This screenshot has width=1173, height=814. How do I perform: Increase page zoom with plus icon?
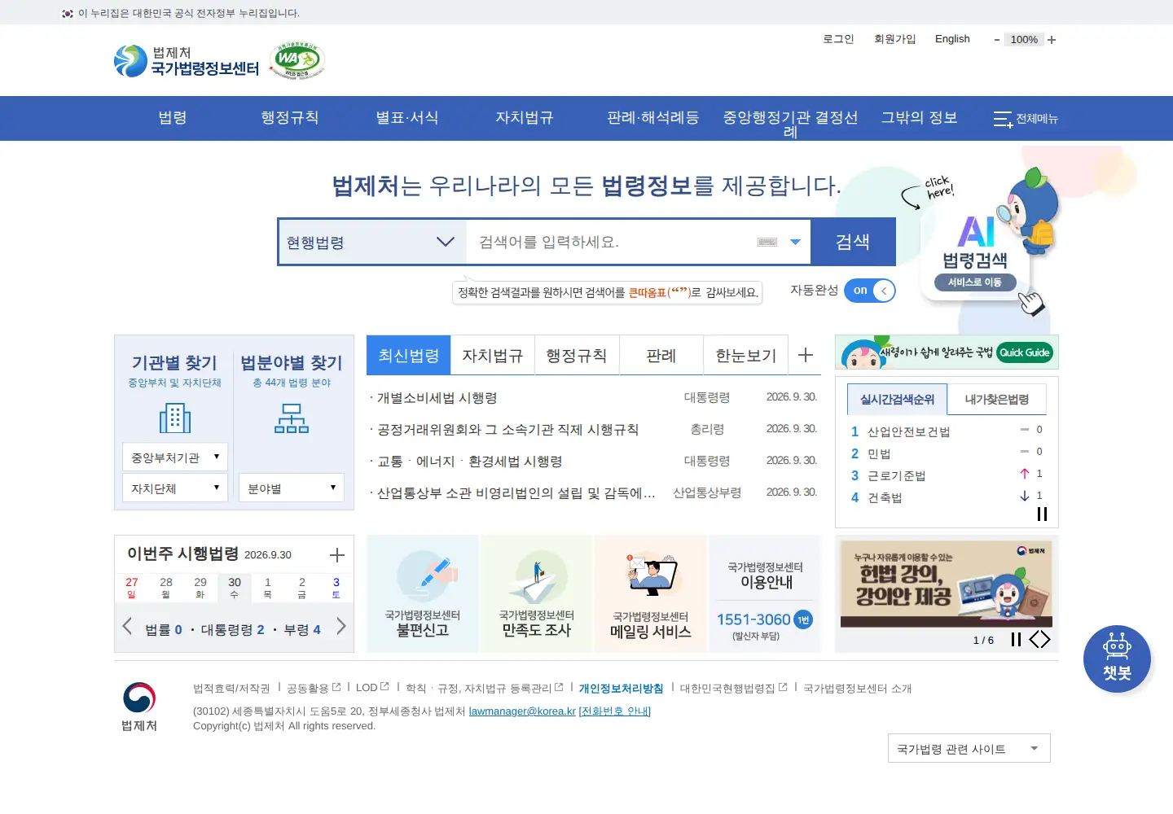1052,40
